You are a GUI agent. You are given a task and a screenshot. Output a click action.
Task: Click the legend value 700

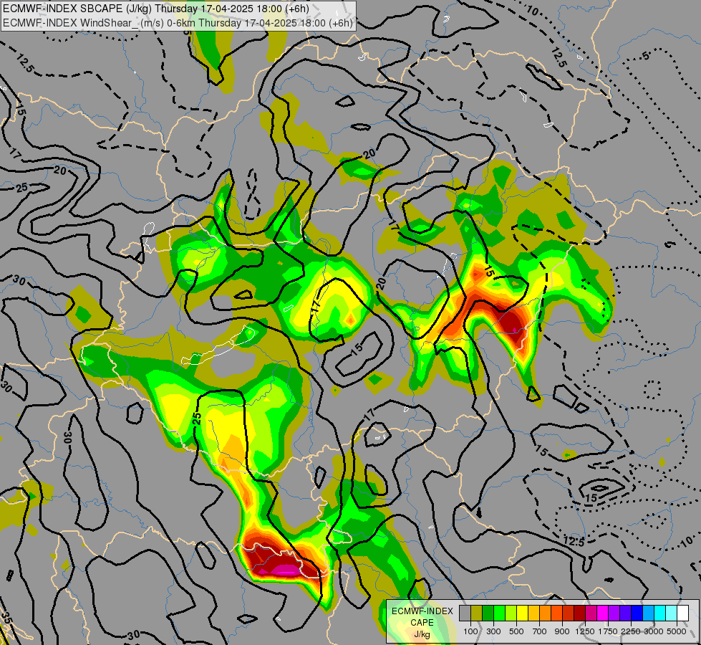coord(540,631)
